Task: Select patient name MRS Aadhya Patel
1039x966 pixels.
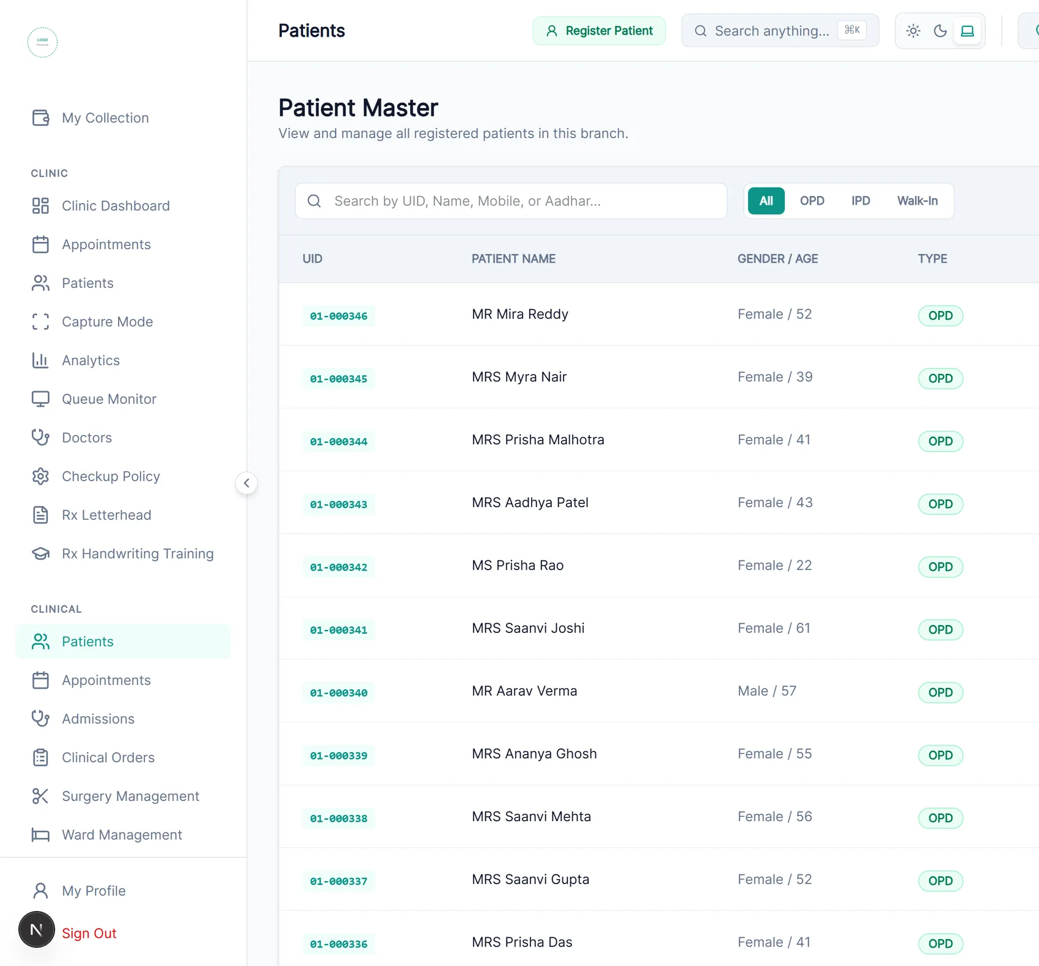Action: tap(530, 503)
